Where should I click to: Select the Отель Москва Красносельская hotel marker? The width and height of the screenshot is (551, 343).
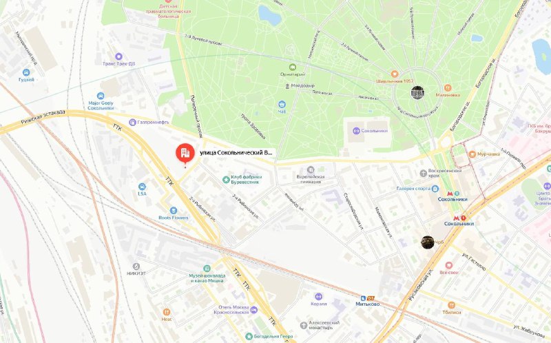point(253,310)
